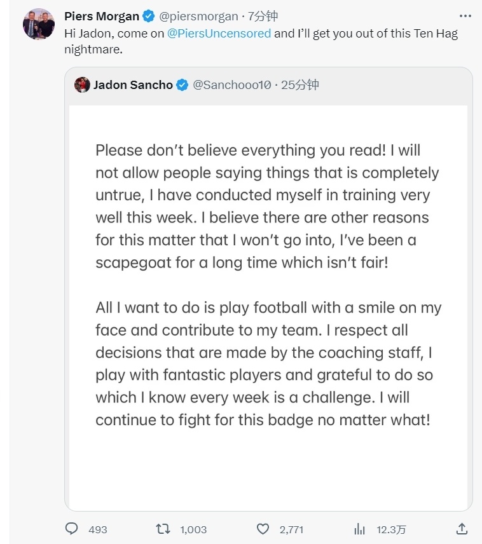Open the @PiersUncensored mention link
This screenshot has height=544, width=482.
click(219, 34)
